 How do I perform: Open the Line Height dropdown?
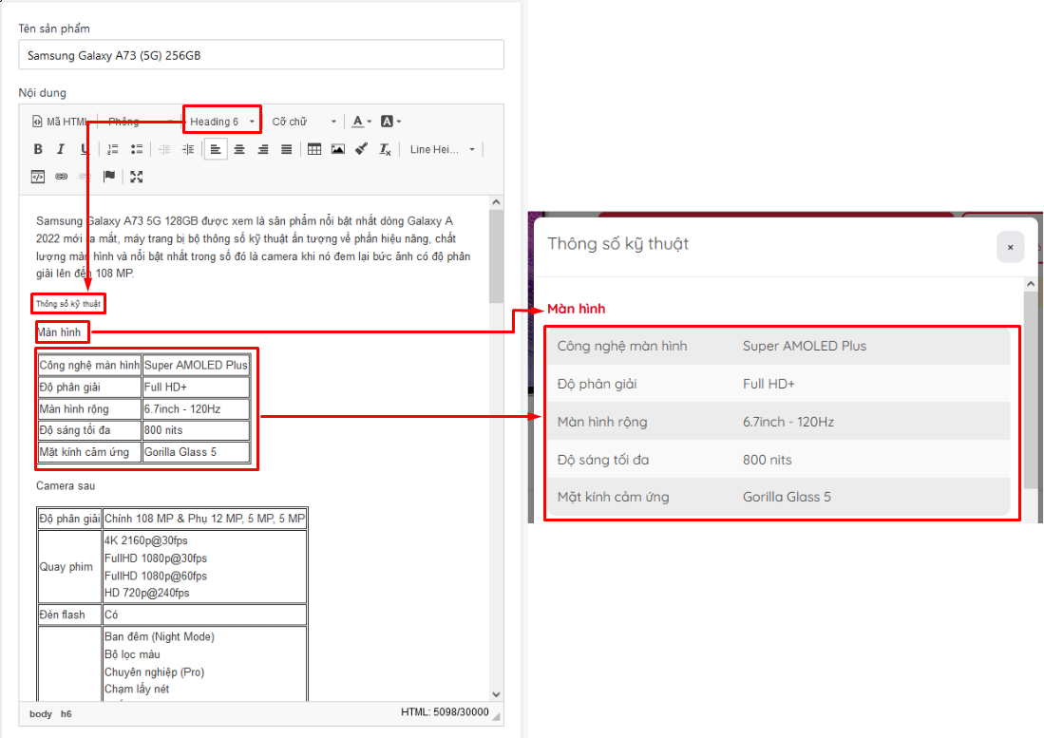click(442, 149)
